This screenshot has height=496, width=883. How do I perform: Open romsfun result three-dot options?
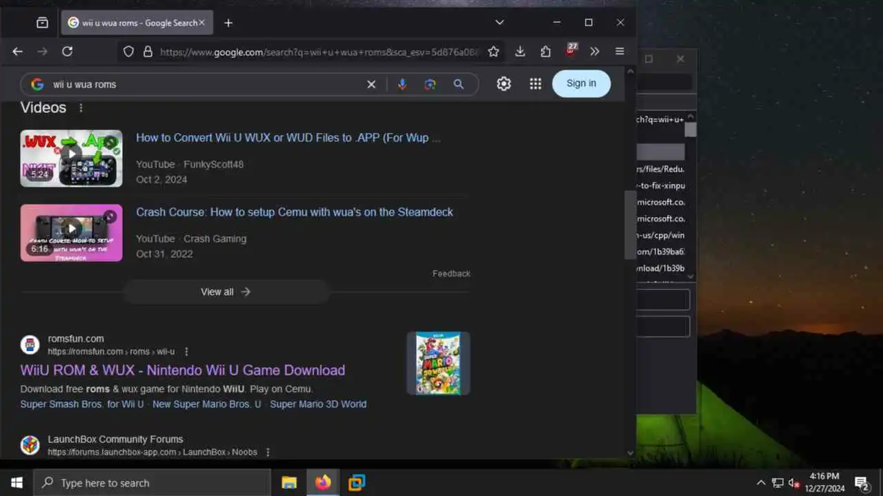(x=186, y=351)
